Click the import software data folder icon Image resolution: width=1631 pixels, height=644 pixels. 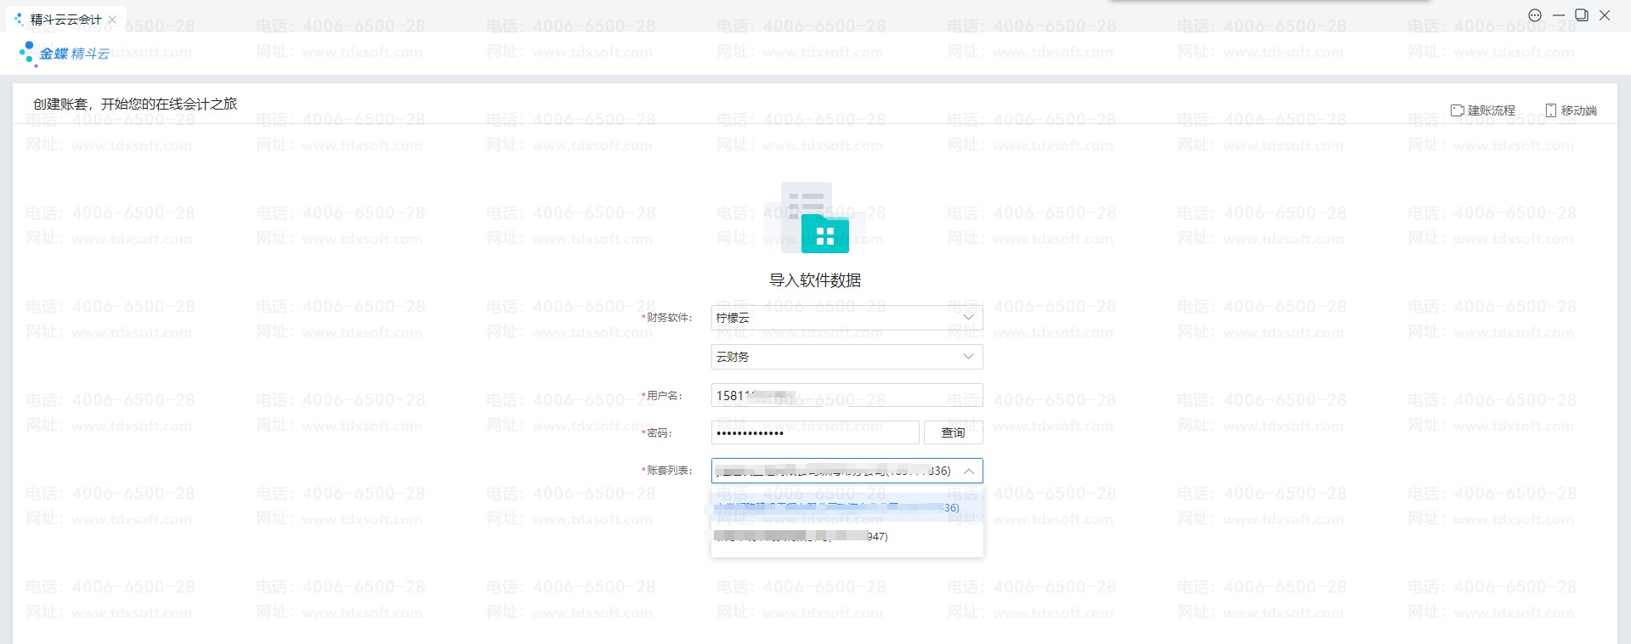point(815,218)
